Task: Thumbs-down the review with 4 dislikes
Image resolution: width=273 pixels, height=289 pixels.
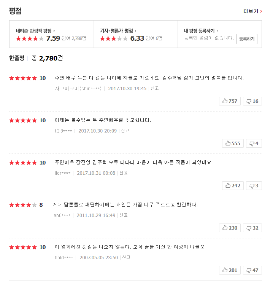Action: pos(254,143)
